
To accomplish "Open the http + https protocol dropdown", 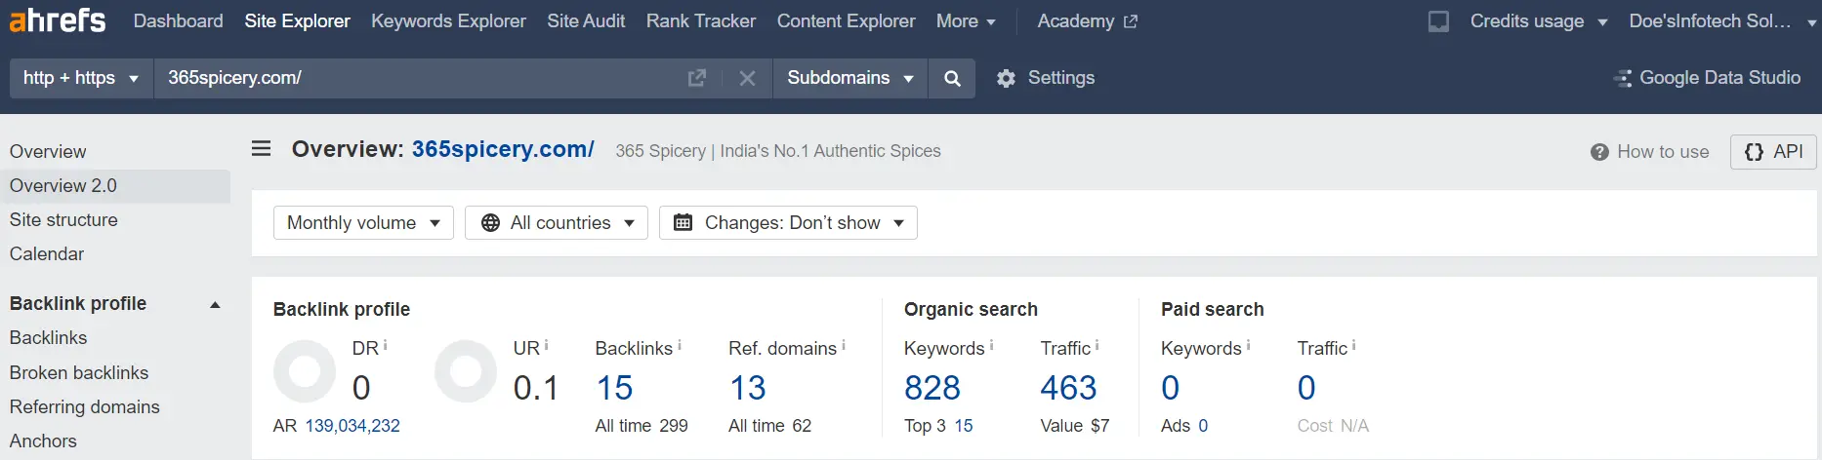I will click(81, 78).
